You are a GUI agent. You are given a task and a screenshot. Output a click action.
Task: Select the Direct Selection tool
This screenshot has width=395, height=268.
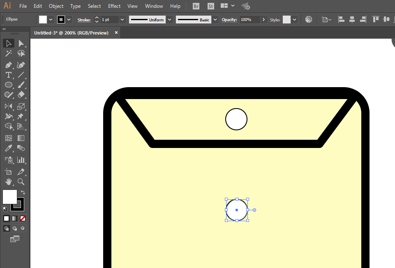point(21,43)
